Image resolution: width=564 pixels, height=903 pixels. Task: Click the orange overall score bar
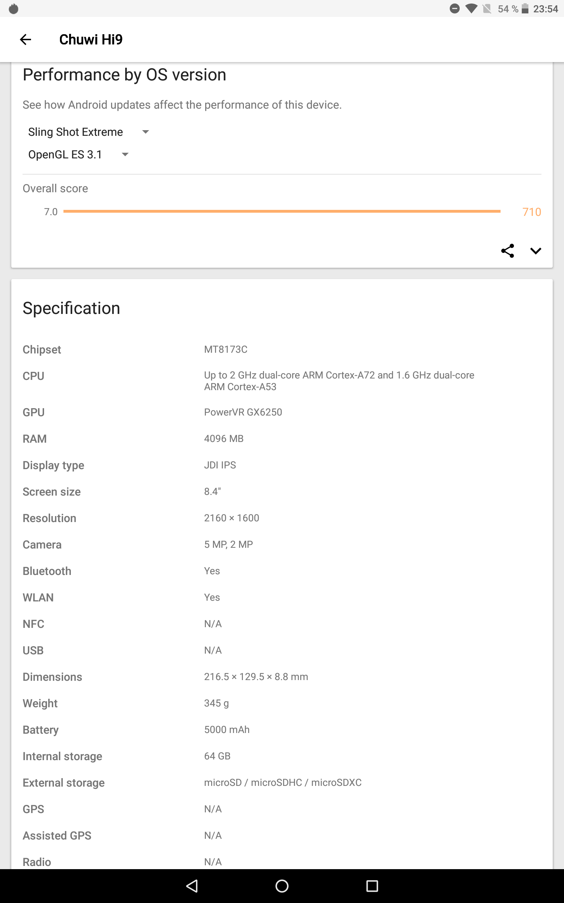[x=282, y=211]
